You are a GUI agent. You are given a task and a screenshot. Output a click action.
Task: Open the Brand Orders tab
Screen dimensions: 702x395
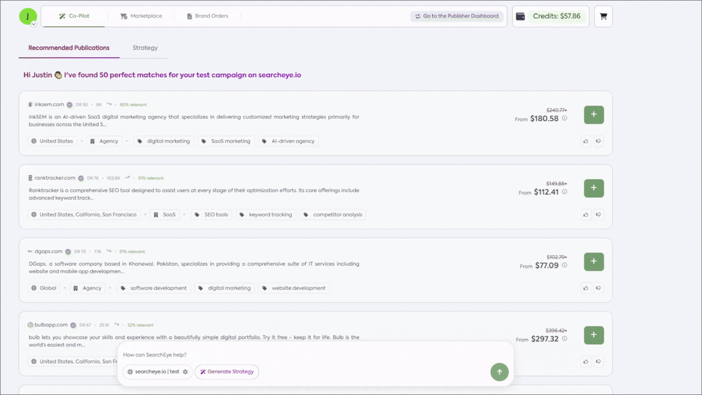[208, 16]
